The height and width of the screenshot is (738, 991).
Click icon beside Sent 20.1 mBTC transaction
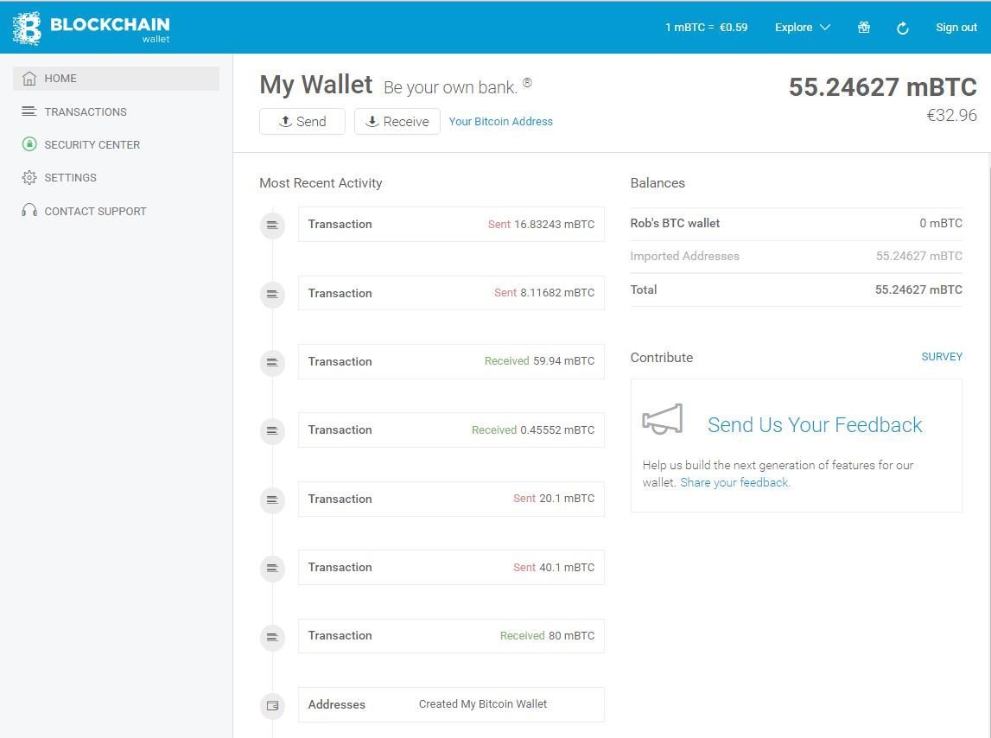click(272, 499)
